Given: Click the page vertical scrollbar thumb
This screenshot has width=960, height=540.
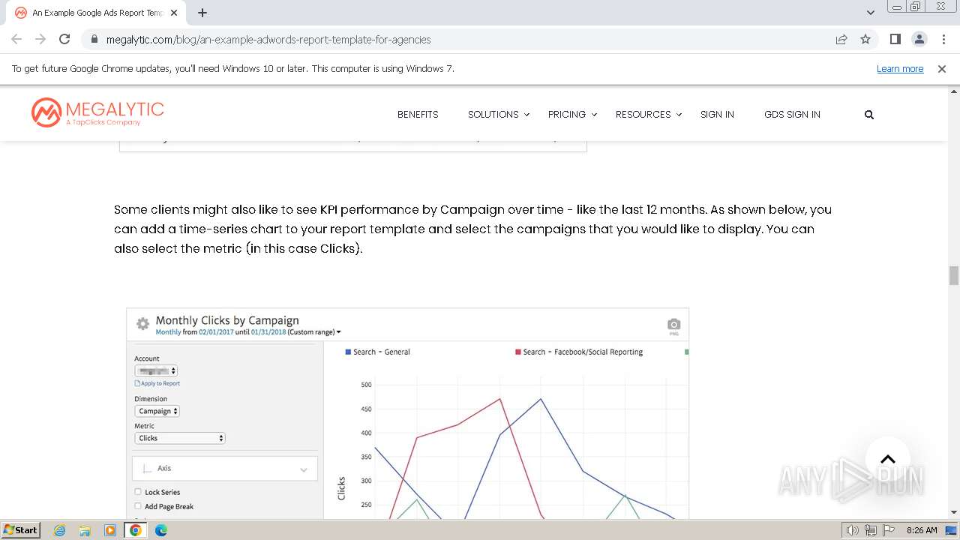Looking at the screenshot, I should coord(954,275).
